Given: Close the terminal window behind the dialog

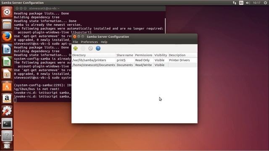Looking at the screenshot, I should click(17, 8).
